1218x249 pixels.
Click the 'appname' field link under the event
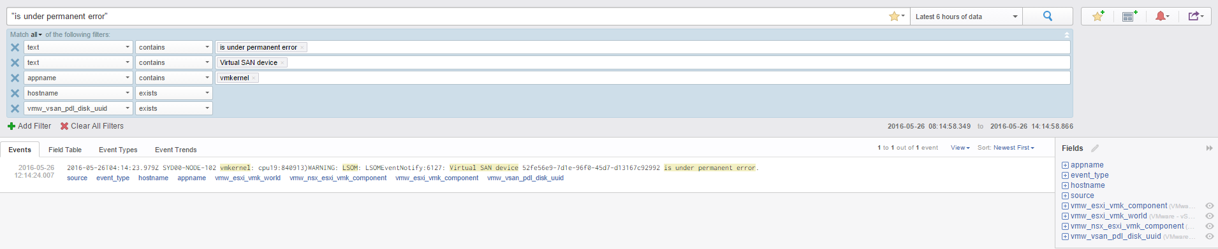pos(192,178)
